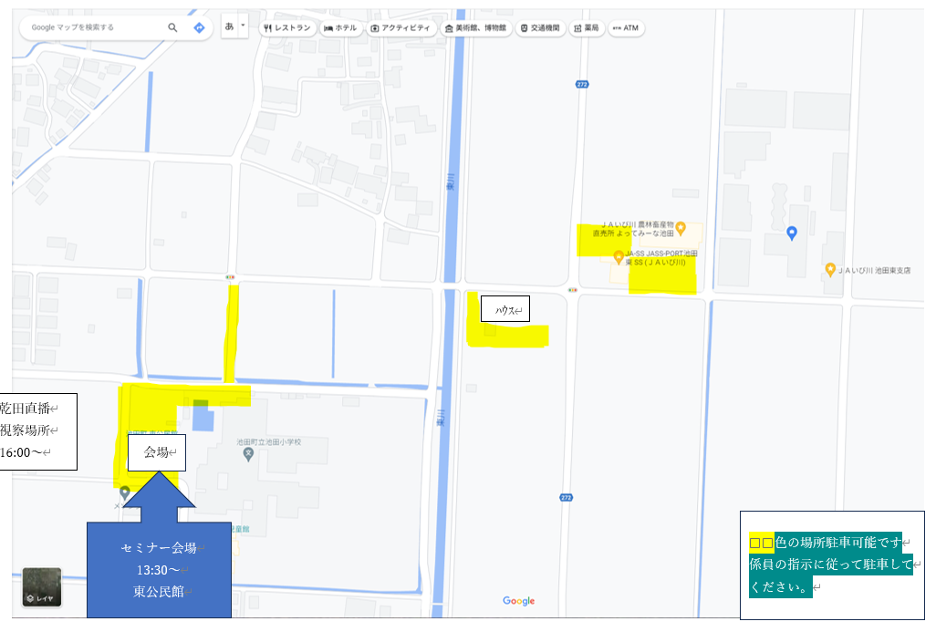Click the Google Maps search field
936x632 pixels.
coord(96,27)
